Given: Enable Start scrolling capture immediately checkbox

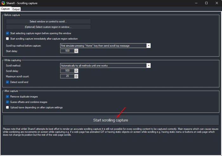Looking at the screenshot, I should [8, 39].
